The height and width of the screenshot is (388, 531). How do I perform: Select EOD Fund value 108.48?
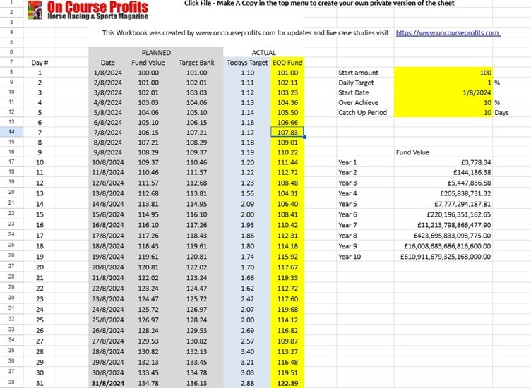tap(287, 183)
